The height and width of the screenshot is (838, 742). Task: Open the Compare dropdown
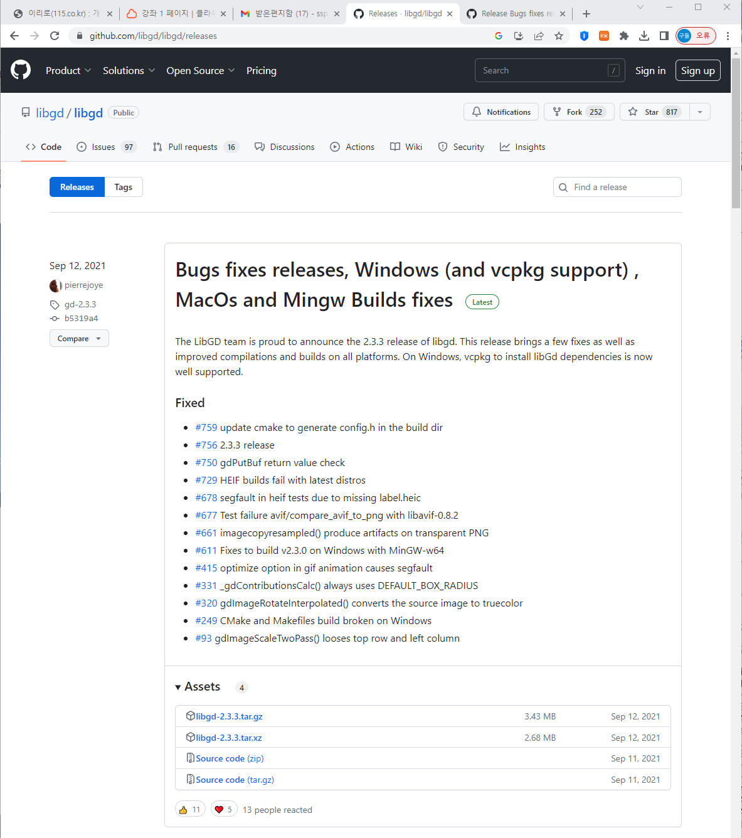click(79, 339)
